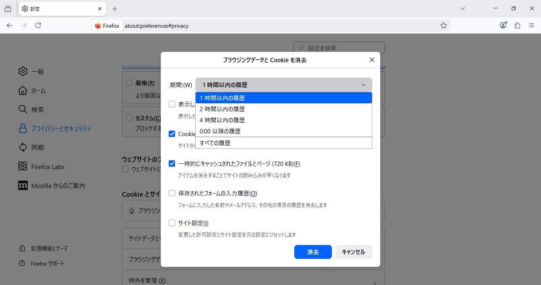Click the about:preferences address bar field
This screenshot has height=285, width=541.
pyautogui.click(x=277, y=26)
